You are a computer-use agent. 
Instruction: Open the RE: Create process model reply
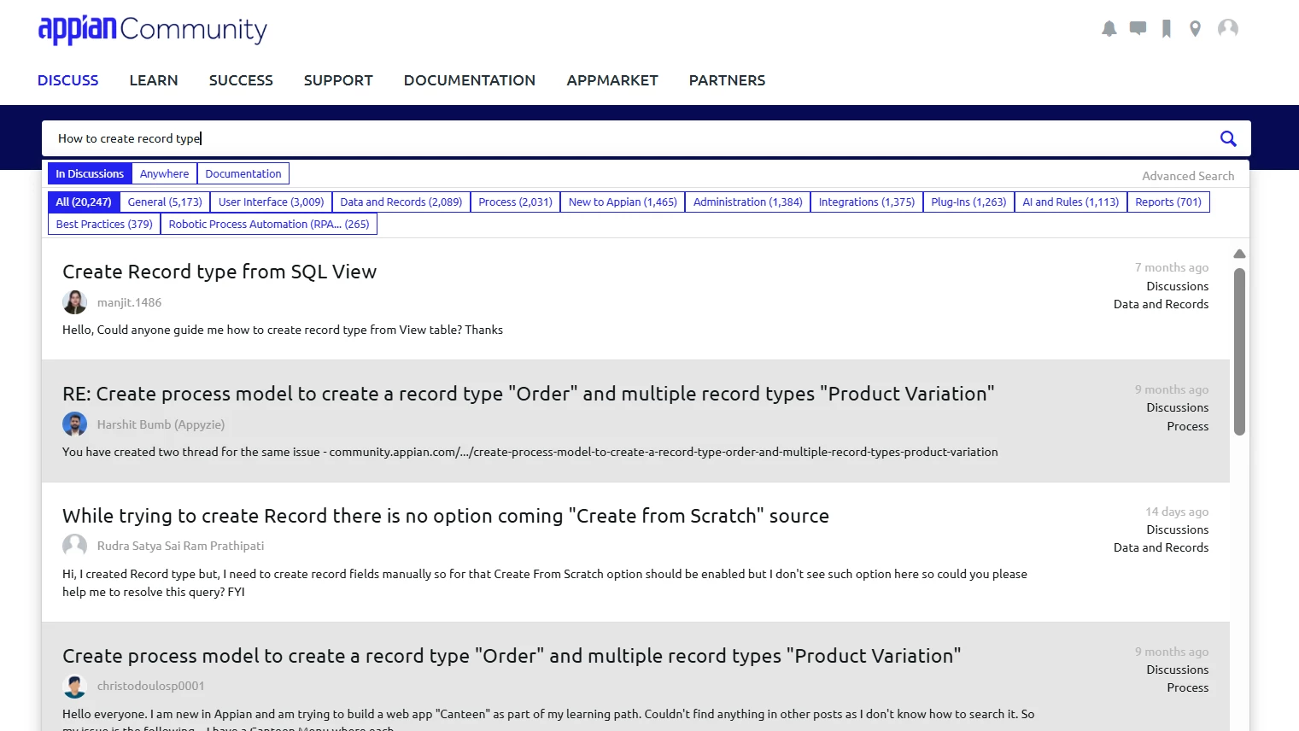529,394
